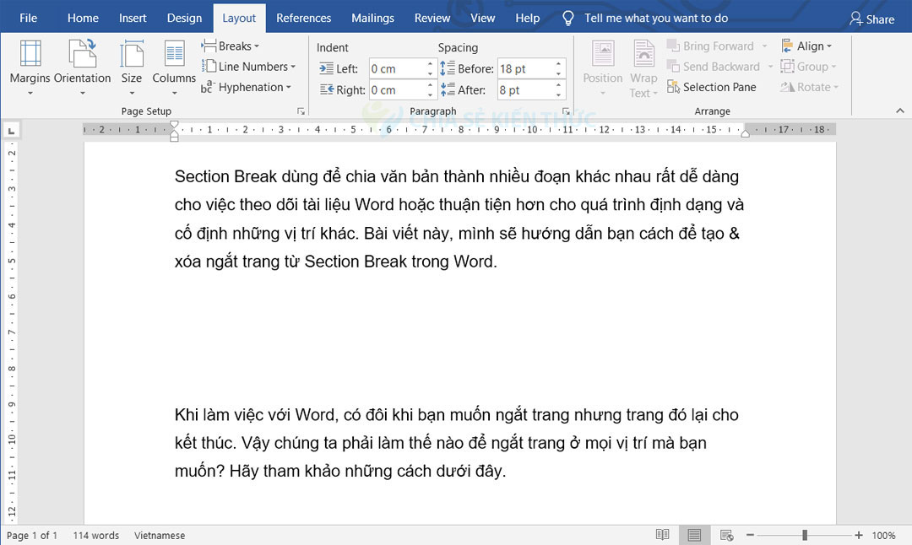Switch to Read Mode view

click(662, 535)
